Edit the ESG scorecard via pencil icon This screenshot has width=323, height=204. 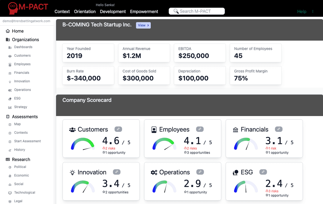pyautogui.click(x=263, y=172)
